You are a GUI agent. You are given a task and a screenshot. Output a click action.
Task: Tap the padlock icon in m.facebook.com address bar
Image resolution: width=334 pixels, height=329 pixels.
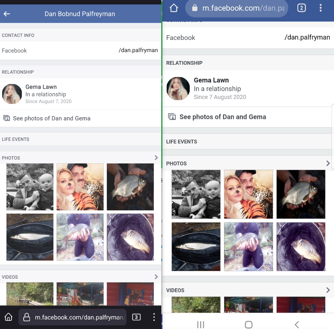click(x=195, y=8)
